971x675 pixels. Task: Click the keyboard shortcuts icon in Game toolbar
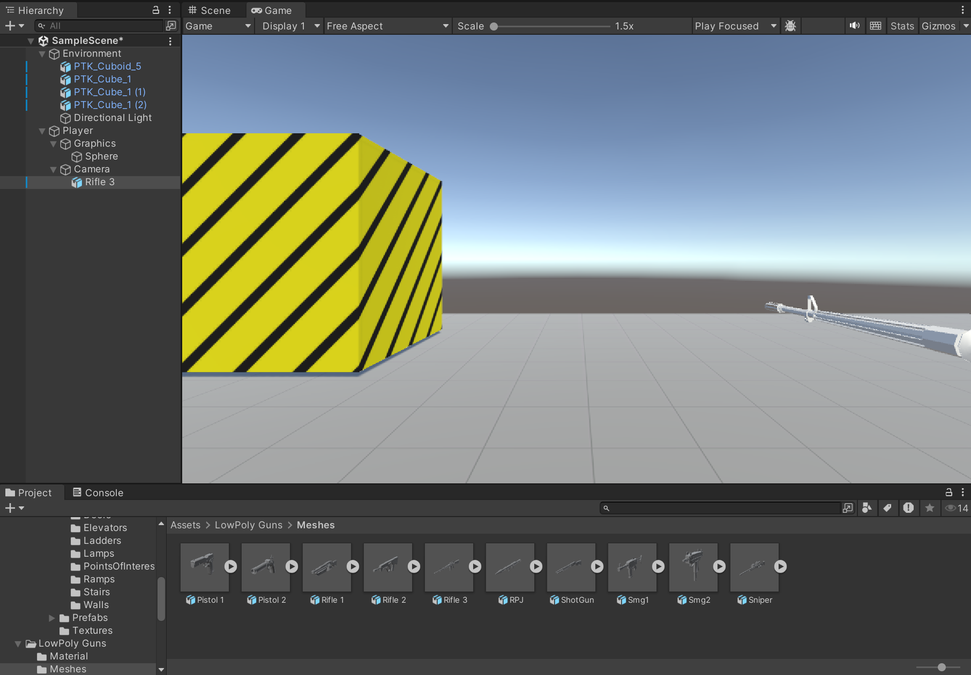pos(875,26)
